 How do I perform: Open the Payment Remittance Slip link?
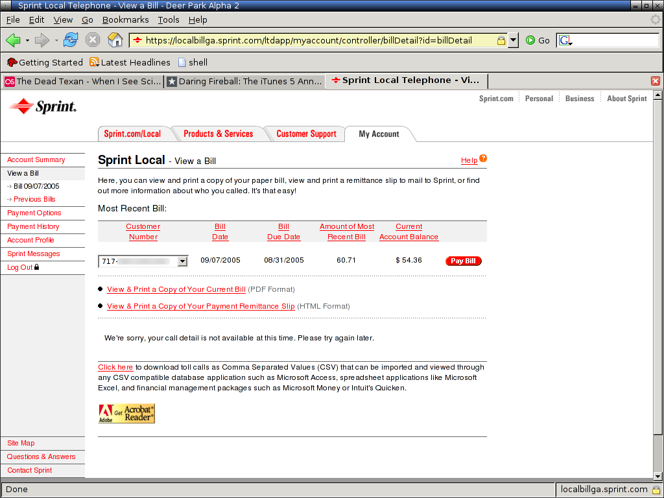[201, 306]
